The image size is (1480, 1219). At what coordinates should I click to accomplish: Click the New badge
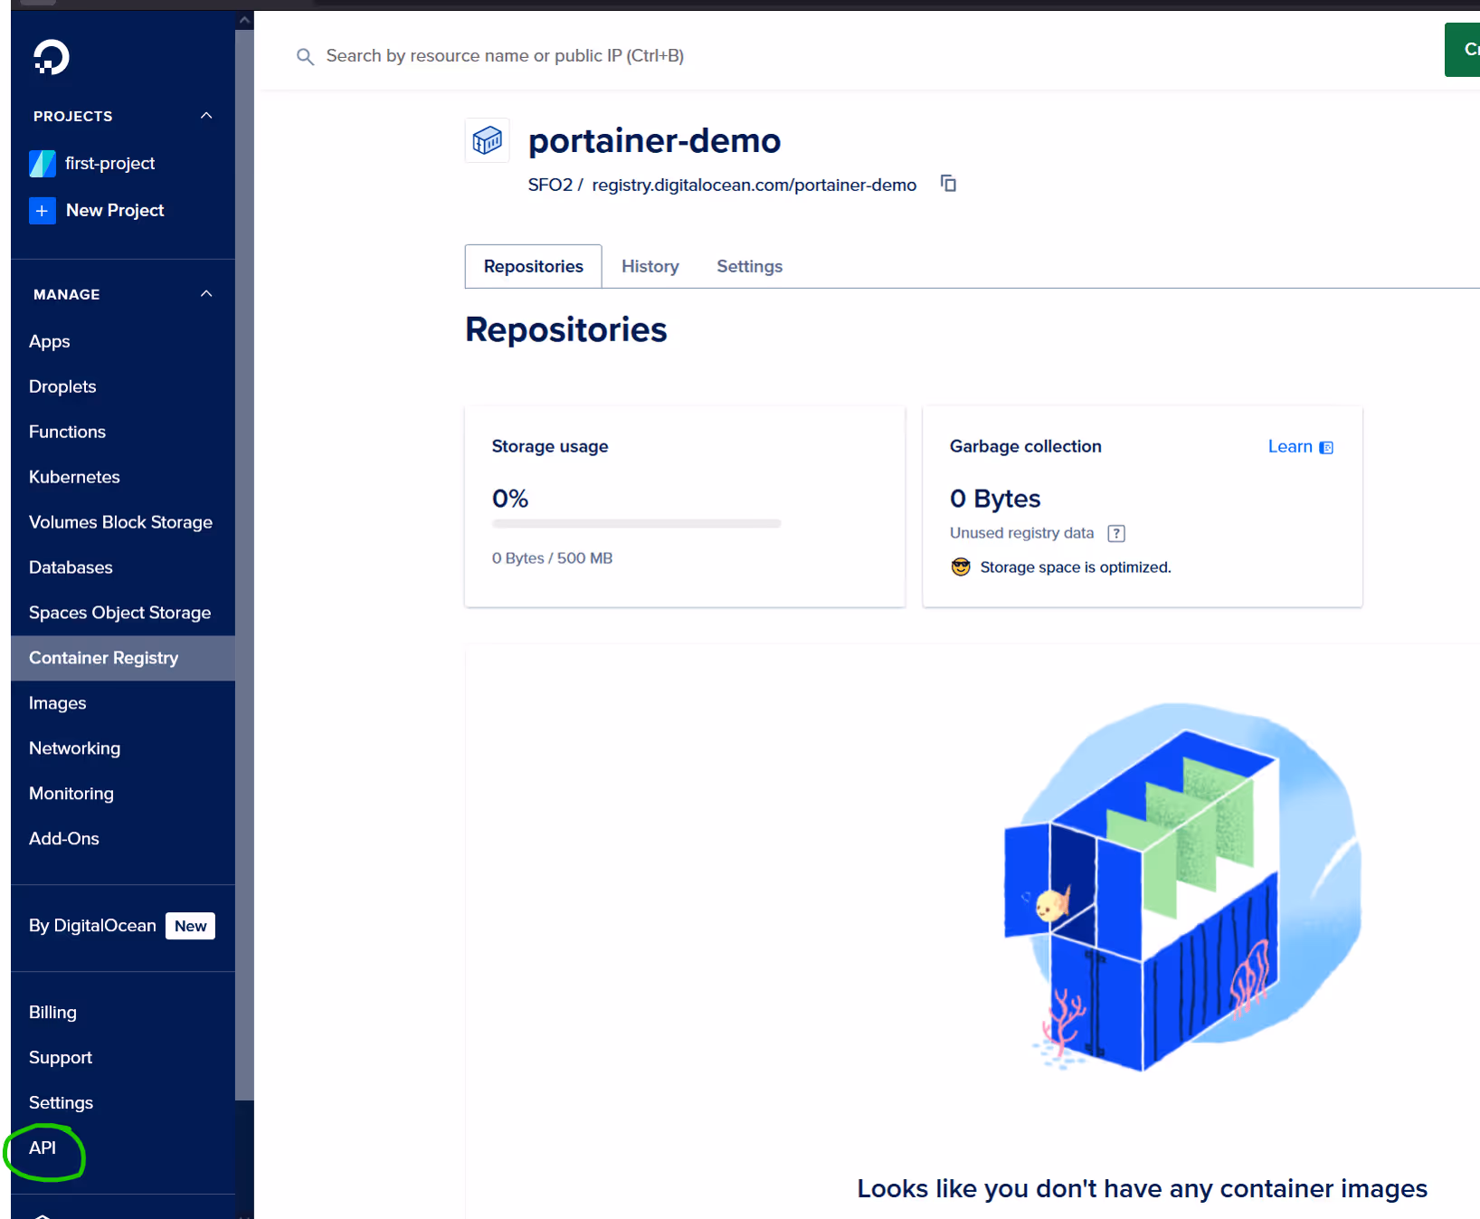tap(190, 926)
